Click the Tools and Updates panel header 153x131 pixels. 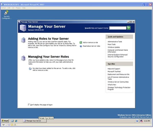[119, 37]
